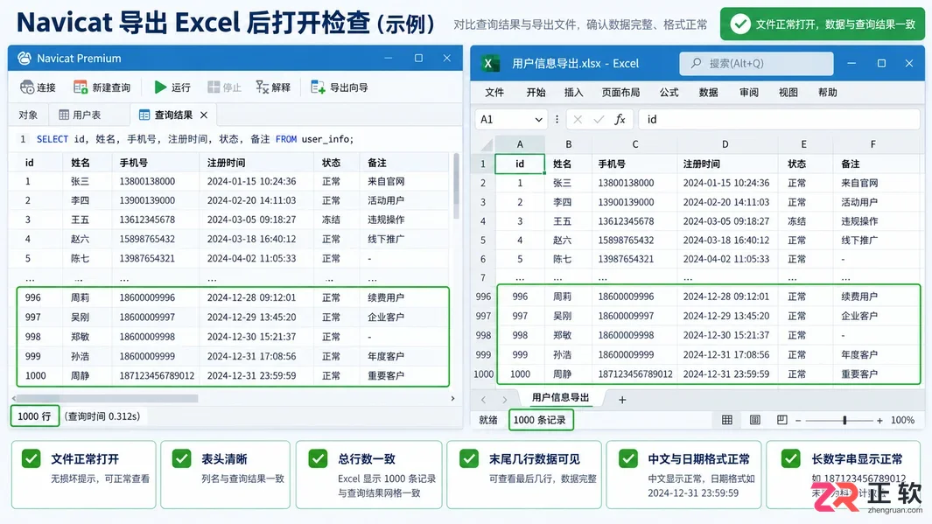Viewport: 932px width, 524px height.
Task: Click the Excel zoom slider handle
Action: coord(844,420)
